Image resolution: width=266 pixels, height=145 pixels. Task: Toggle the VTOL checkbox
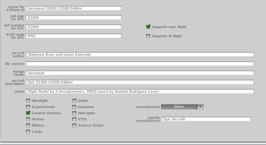(74, 119)
